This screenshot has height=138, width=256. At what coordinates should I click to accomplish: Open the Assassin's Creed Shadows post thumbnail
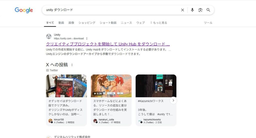[66, 86]
